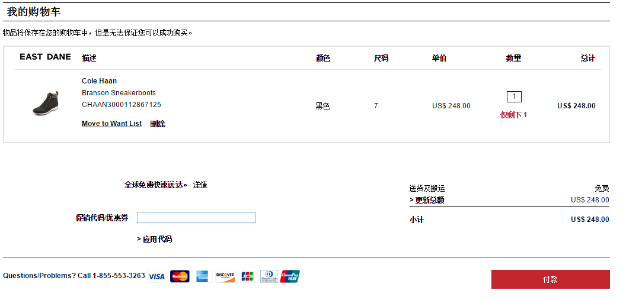Open 详情 shipping details link
The image size is (623, 300).
click(200, 185)
